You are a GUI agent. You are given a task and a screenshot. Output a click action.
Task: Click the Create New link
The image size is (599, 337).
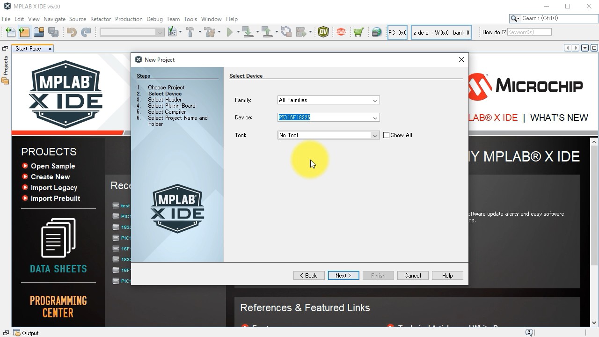pos(50,177)
